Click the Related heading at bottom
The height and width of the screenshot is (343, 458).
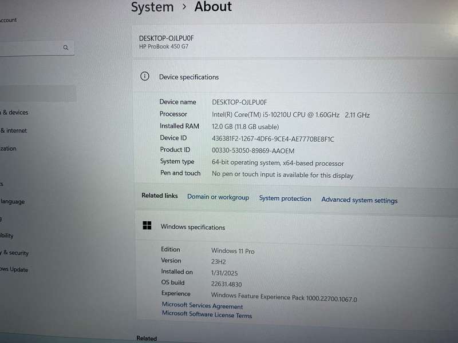(147, 338)
